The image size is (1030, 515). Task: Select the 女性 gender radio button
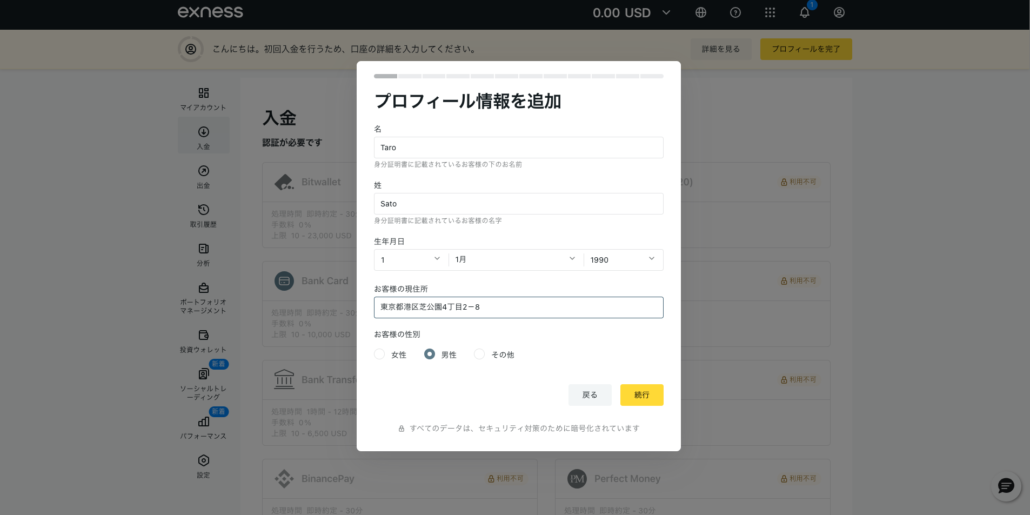(x=379, y=354)
